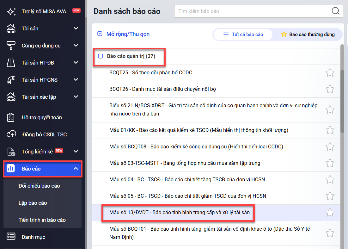Image resolution: width=348 pixels, height=249 pixels.
Task: Switch to Báo cáo thường dùng tab
Action: (x=308, y=34)
